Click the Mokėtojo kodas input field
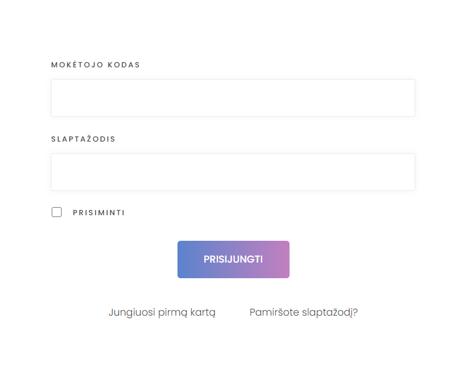Viewport: 472px width, 383px height. (233, 98)
